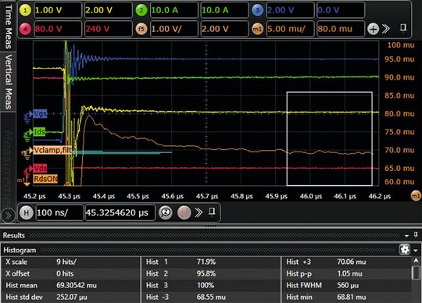
Task: Add a new channel with plus icon
Action: (x=373, y=29)
